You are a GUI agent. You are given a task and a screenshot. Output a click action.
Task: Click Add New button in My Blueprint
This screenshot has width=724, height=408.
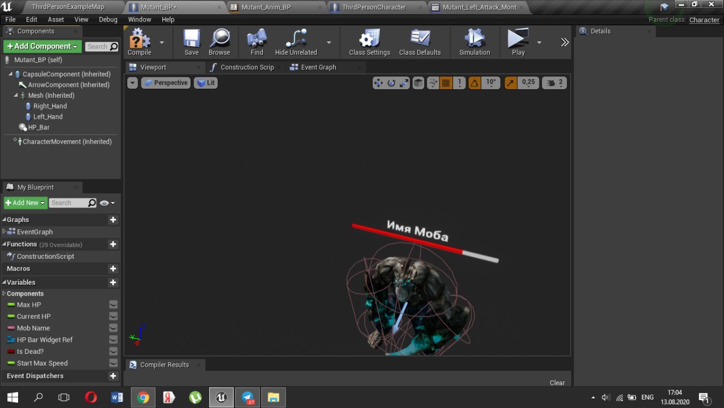[25, 203]
